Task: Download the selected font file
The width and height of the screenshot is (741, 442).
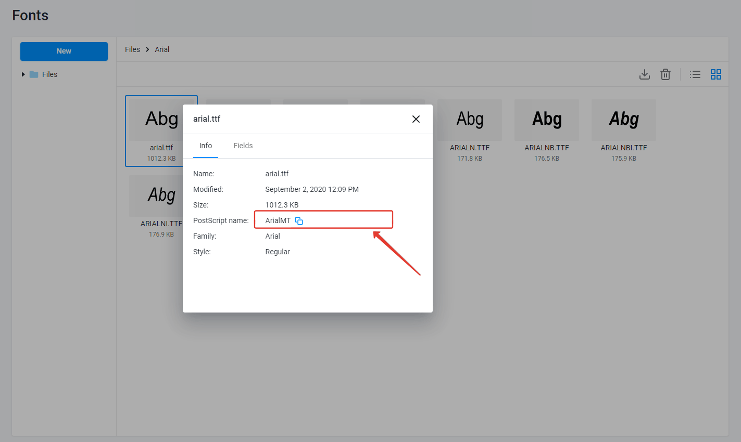Action: click(645, 74)
